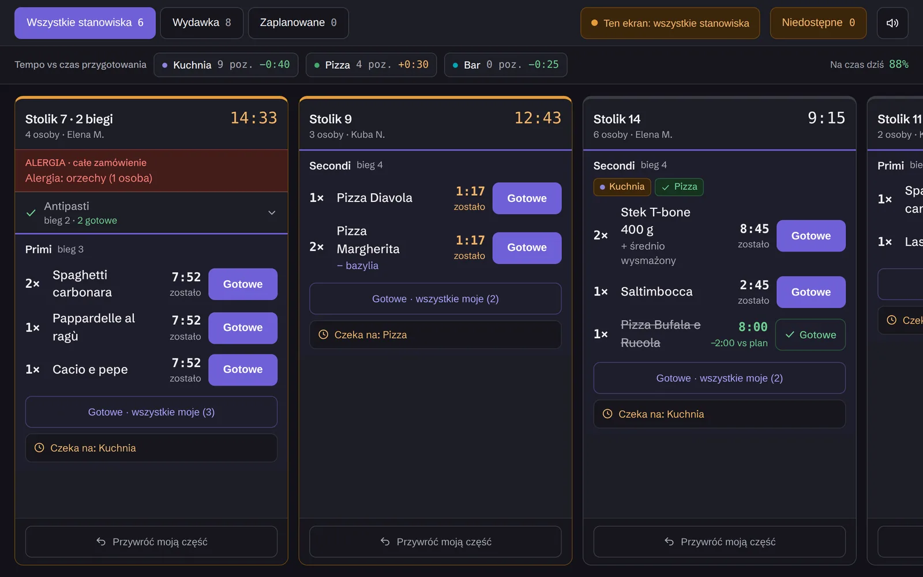Image resolution: width=923 pixels, height=577 pixels.
Task: Click Kuchnia station tag in Stolik 14
Action: [622, 187]
